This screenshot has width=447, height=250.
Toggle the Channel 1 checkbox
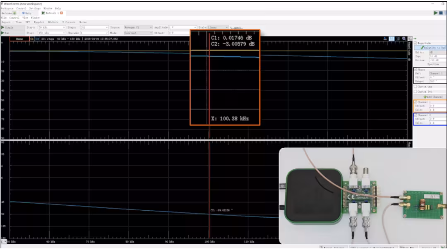(x=416, y=102)
